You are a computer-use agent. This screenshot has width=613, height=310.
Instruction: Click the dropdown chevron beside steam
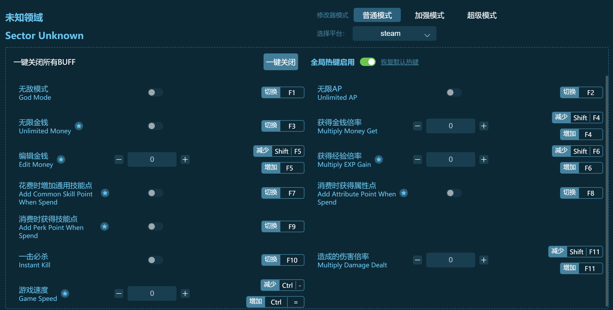427,35
